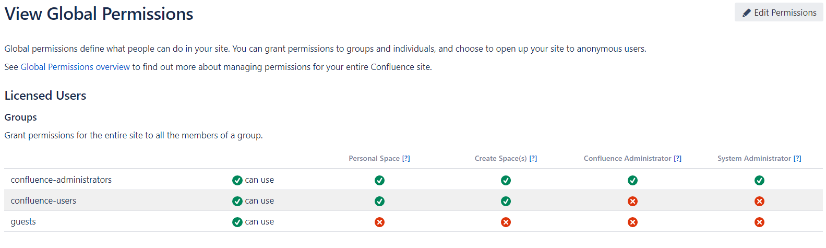Click the Edit Permissions button
Image resolution: width=826 pixels, height=248 pixels.
pos(779,13)
